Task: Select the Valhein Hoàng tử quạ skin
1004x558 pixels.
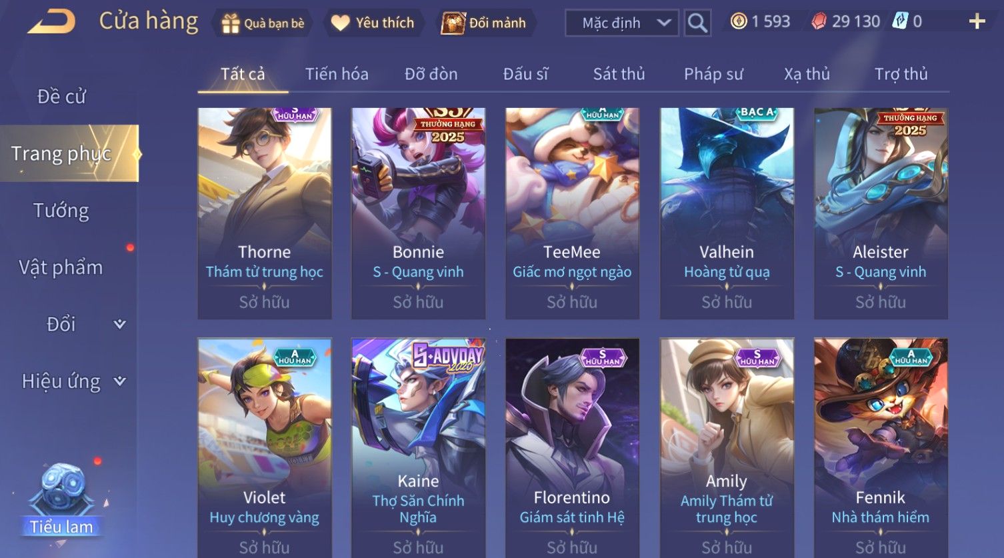Action: [727, 213]
